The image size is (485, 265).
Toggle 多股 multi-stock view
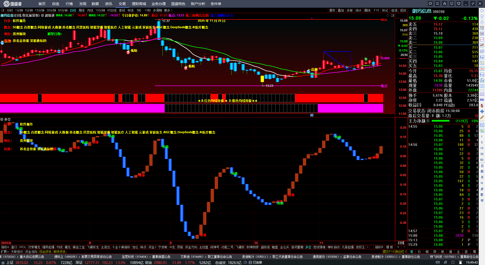point(350,10)
